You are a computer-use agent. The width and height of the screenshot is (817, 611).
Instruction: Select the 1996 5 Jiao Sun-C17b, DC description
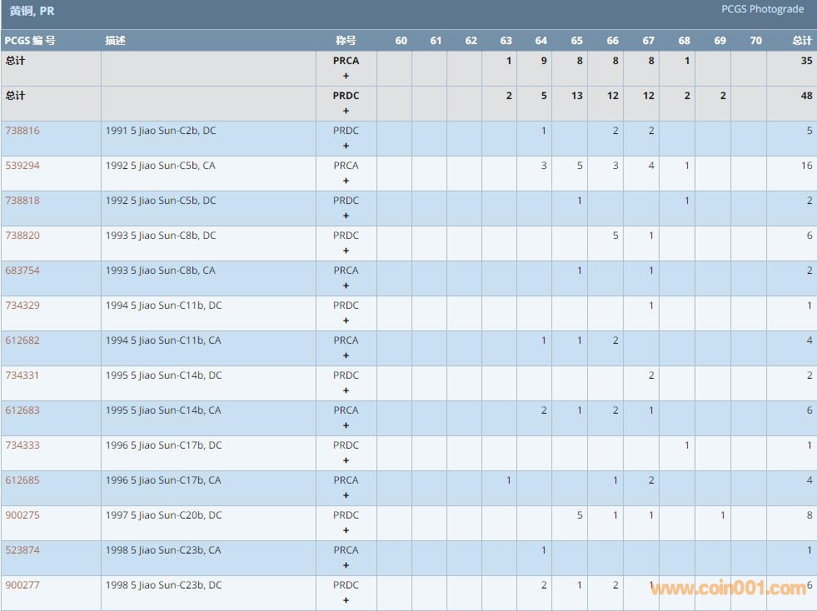163,445
